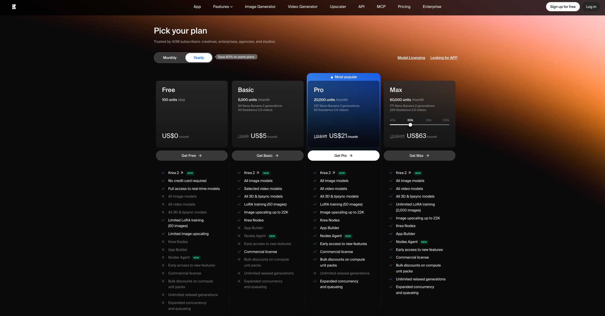The image size is (605, 316).
Task: Click '20,000 units /month' on Pro plan
Action: (x=331, y=100)
